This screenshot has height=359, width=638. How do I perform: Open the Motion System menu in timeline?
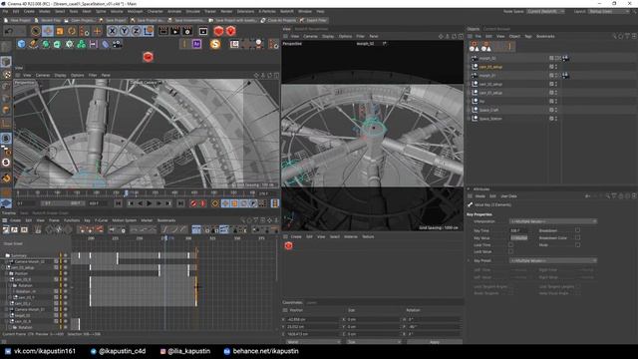[x=125, y=220]
